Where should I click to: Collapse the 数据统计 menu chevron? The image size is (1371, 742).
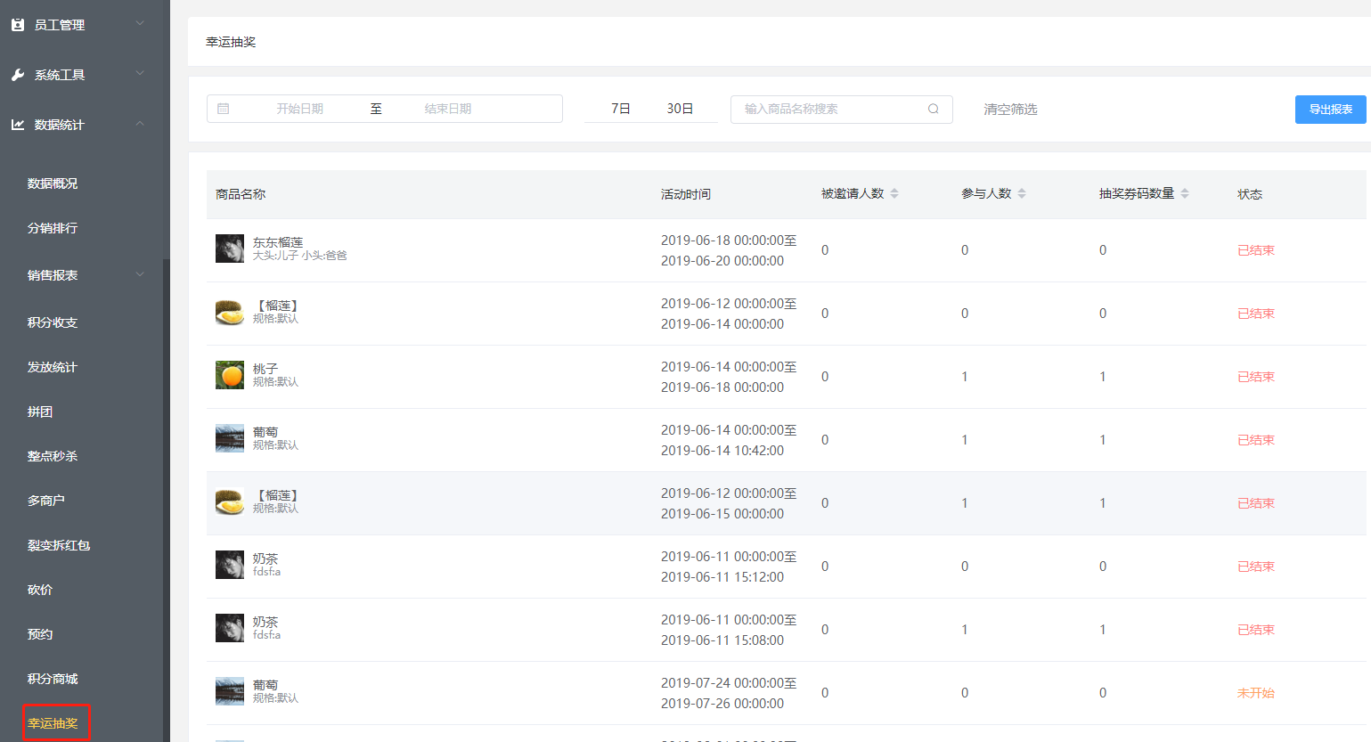point(140,124)
